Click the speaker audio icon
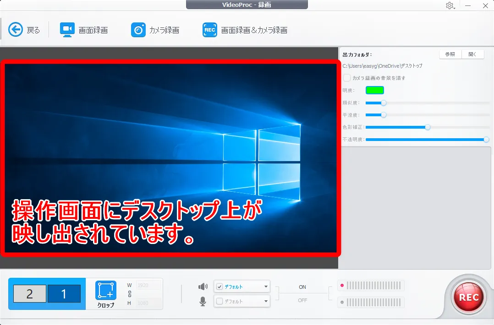Screen dimensions: 494x325 [203, 286]
